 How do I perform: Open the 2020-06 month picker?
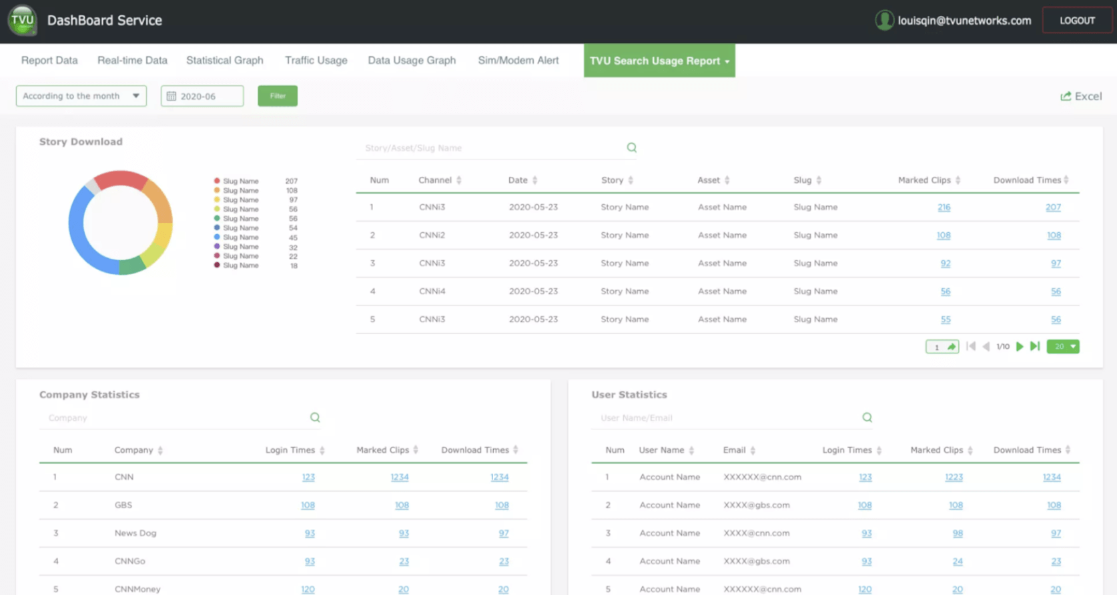(202, 96)
